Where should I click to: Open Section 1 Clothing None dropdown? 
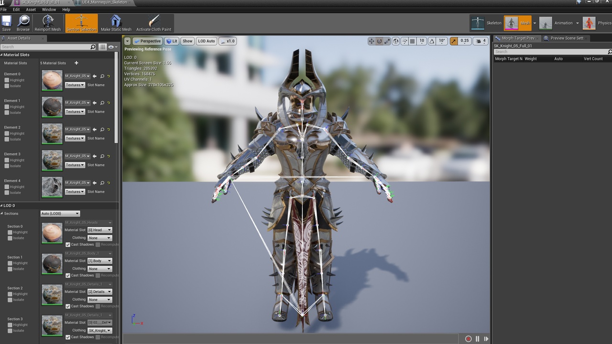pos(99,269)
